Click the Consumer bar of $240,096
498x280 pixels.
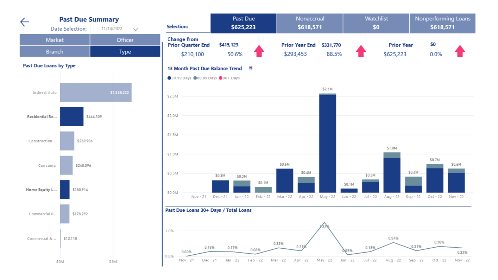pyautogui.click(x=67, y=165)
